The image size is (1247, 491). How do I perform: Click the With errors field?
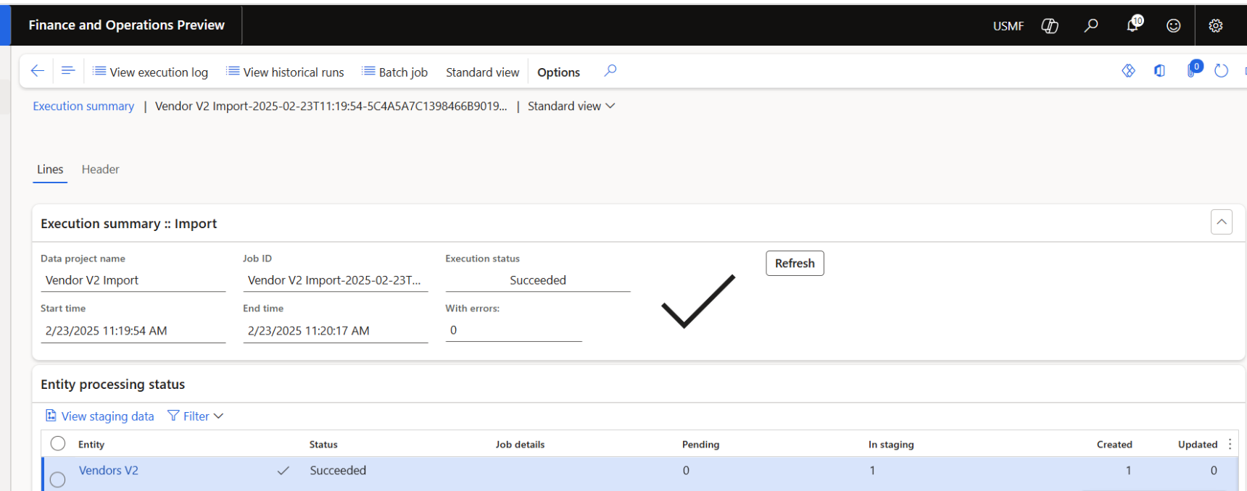(x=513, y=330)
